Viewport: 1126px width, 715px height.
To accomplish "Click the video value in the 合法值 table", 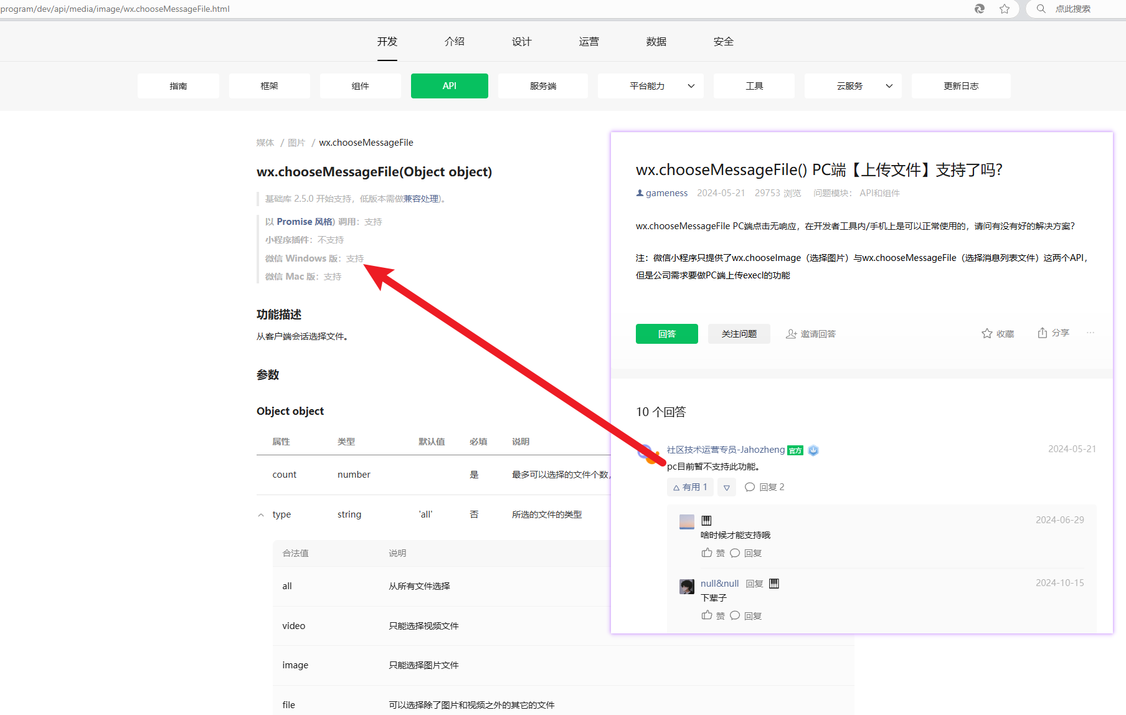I will coord(293,626).
